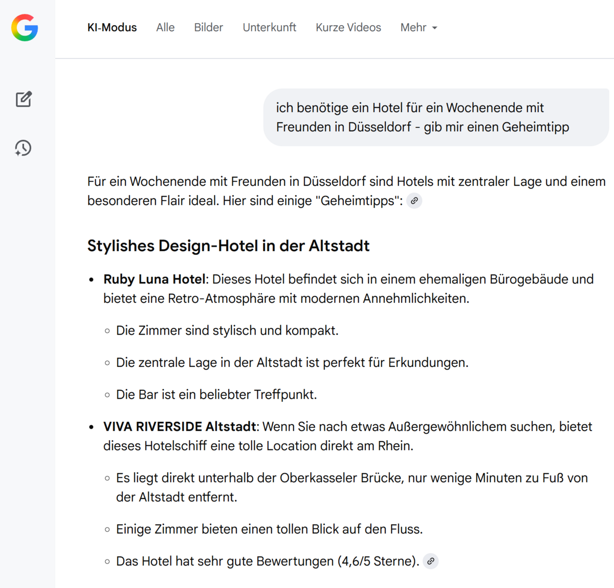Click the citation link icon after "Geheimtipps"
The width and height of the screenshot is (614, 588).
point(414,201)
